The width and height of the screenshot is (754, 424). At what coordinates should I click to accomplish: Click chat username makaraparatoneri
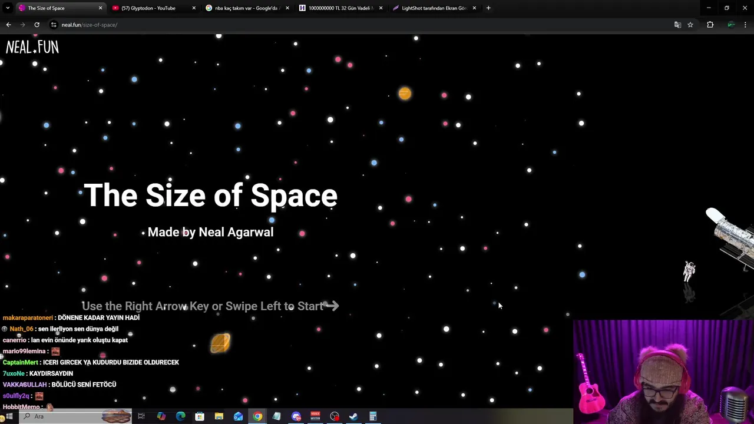coord(28,317)
